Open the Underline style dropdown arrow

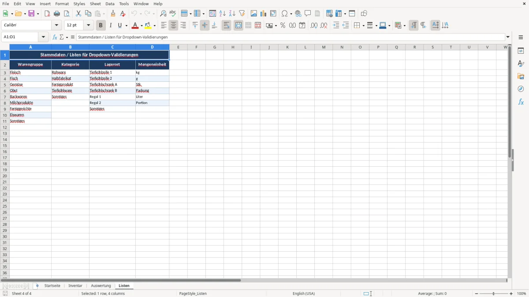[x=126, y=26]
